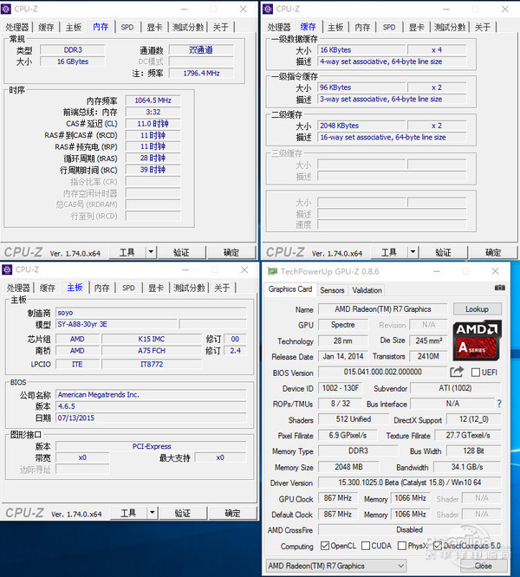Click the 确定 button in the Caches window
The width and height of the screenshot is (520, 577).
coord(492,252)
